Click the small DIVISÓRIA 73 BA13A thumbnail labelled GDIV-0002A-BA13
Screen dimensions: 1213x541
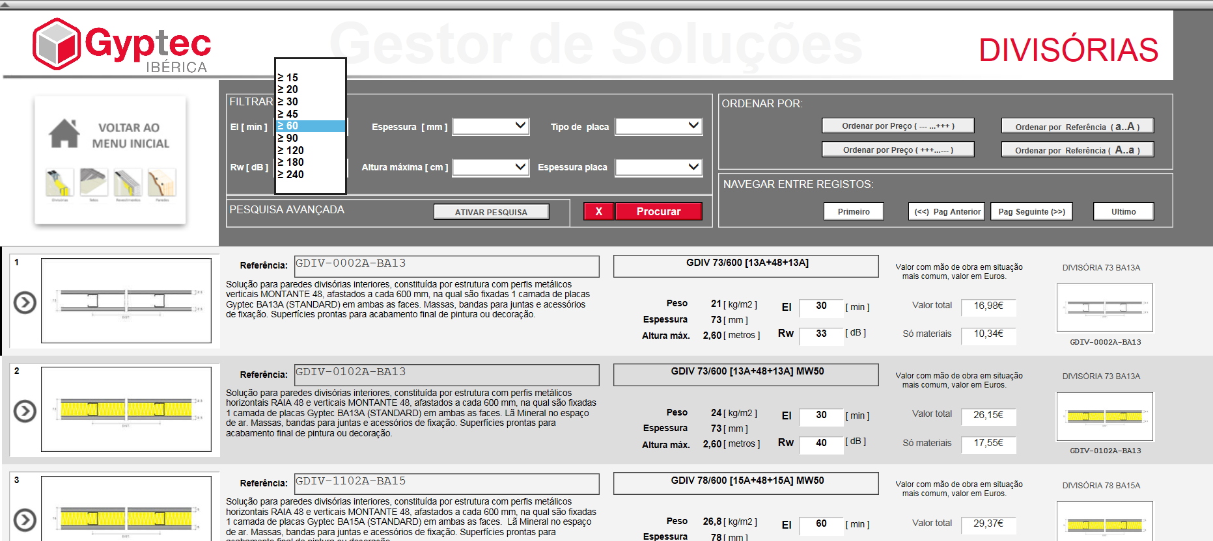click(1105, 308)
